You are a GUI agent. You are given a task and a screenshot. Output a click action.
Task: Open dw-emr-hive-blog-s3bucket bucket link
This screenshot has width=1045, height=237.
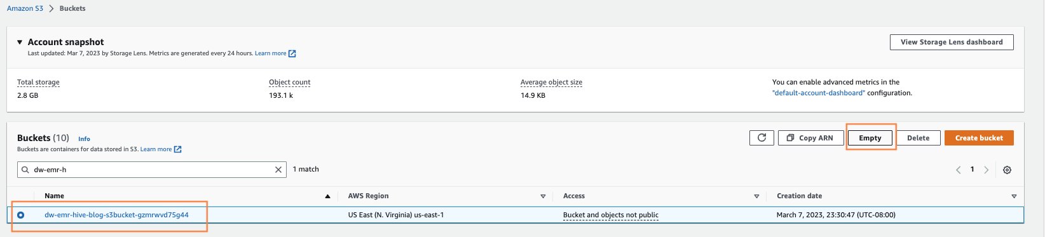click(116, 215)
